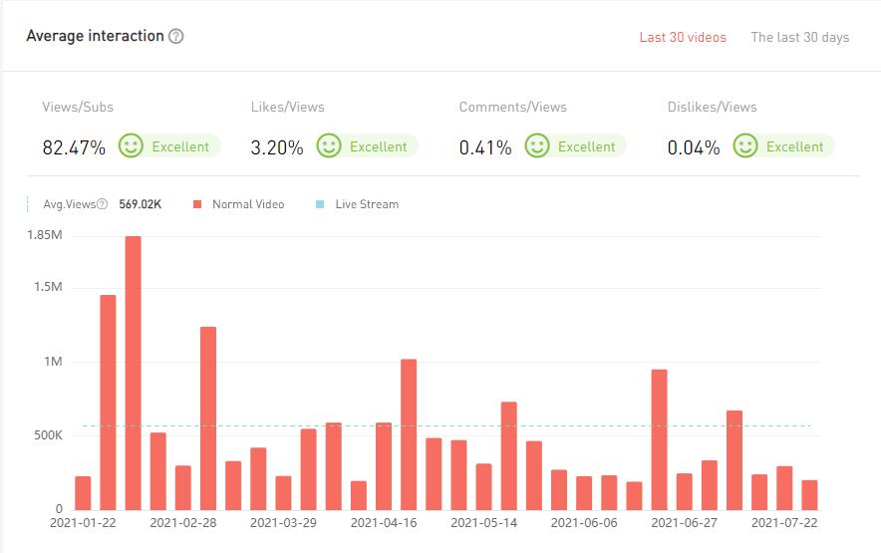881x553 pixels.
Task: Switch to The last 30 days tab
Action: pyautogui.click(x=799, y=38)
